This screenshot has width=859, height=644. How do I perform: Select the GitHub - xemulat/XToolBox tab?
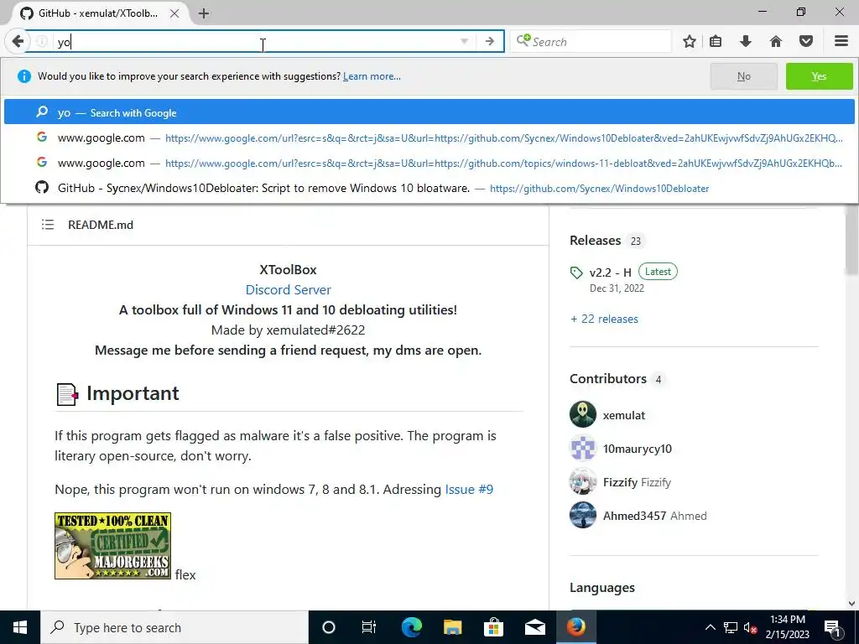click(x=99, y=13)
